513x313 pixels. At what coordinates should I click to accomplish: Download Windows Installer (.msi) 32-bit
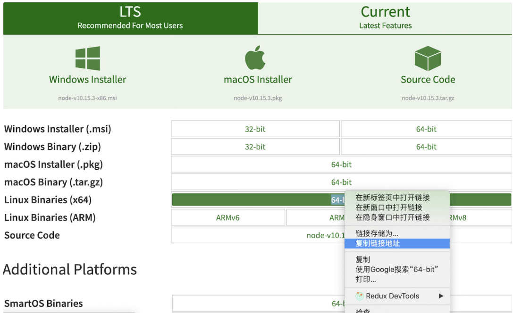coord(255,129)
